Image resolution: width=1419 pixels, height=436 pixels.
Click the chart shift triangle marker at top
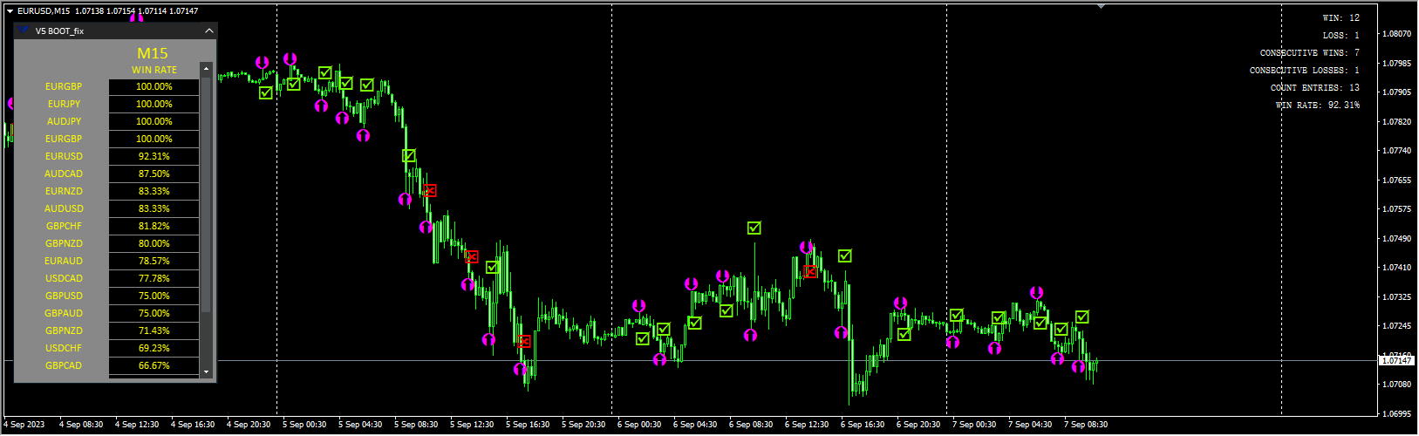pyautogui.click(x=1101, y=6)
